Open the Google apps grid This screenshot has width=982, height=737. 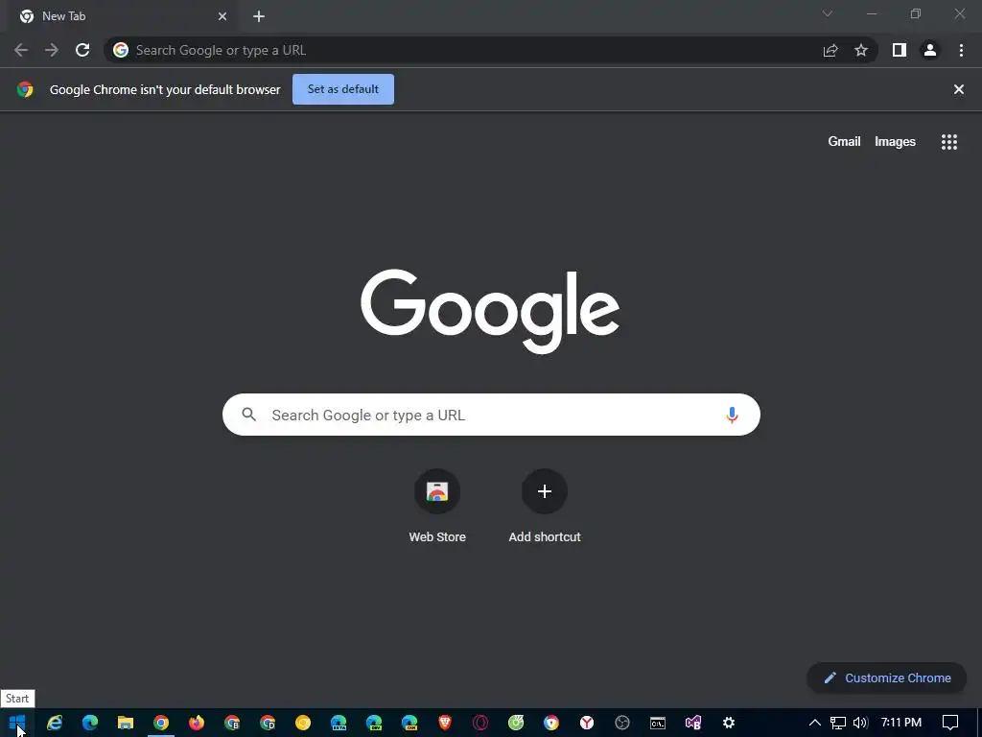click(x=949, y=142)
